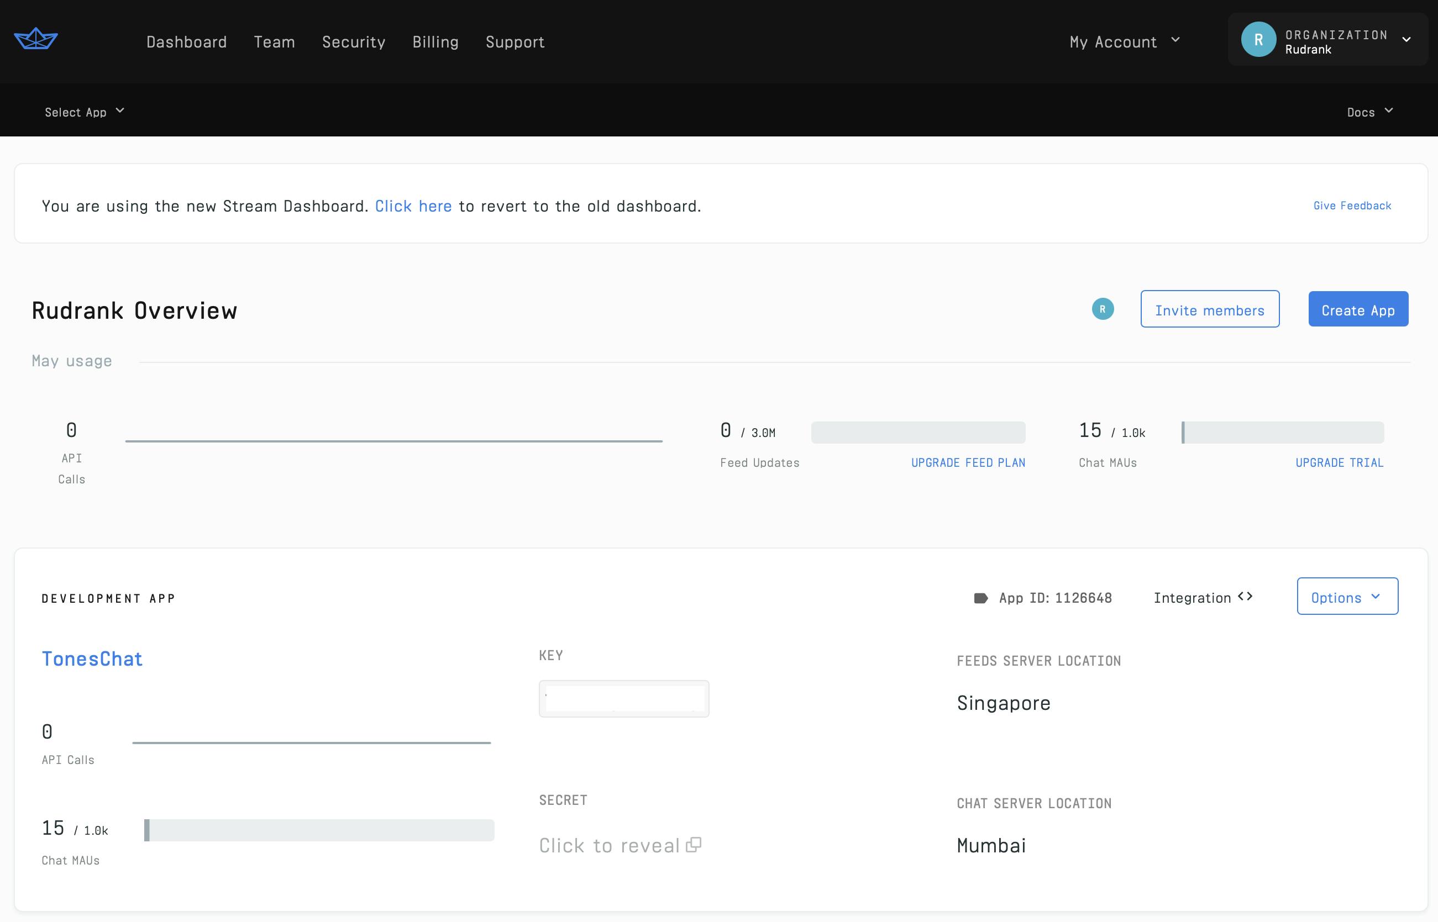
Task: Navigate to Billing
Action: (435, 42)
